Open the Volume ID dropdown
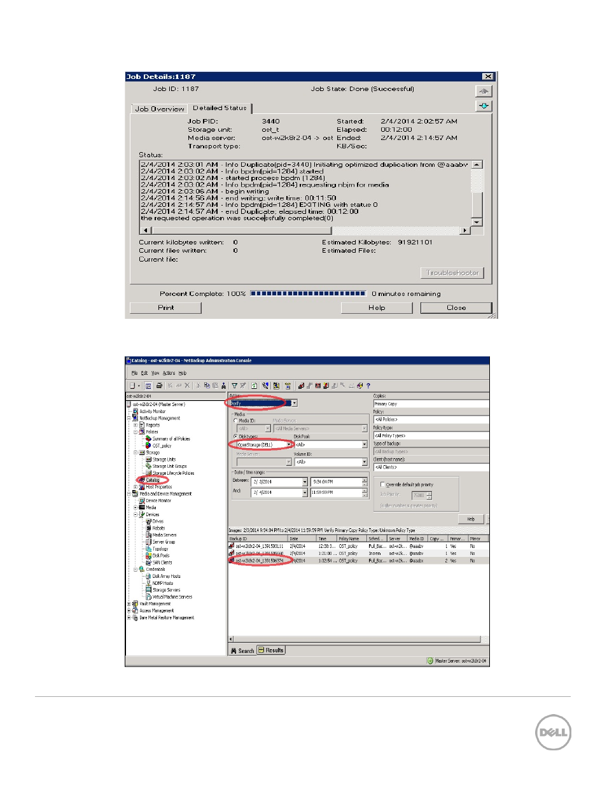This screenshot has height=786, width=607. click(365, 462)
